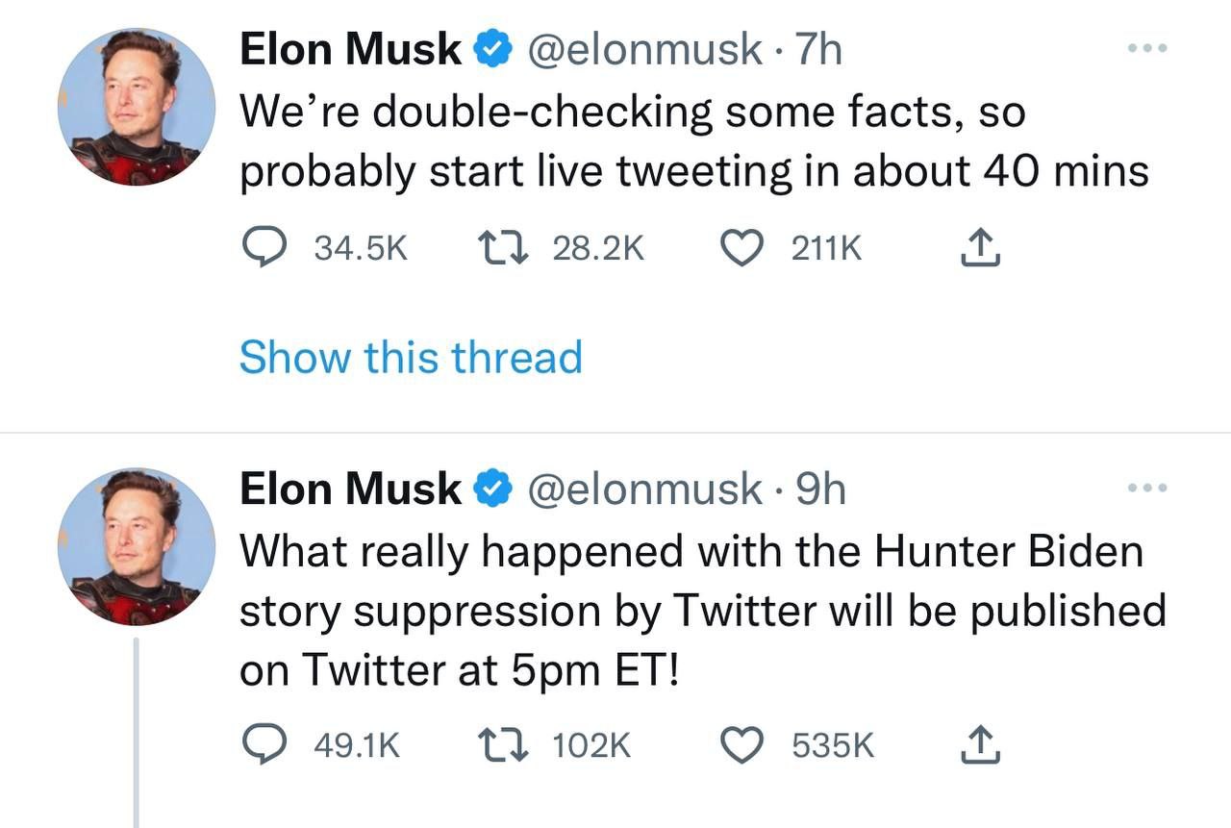Retweet the double-checking facts tweet
This screenshot has height=828, width=1231.
(500, 250)
